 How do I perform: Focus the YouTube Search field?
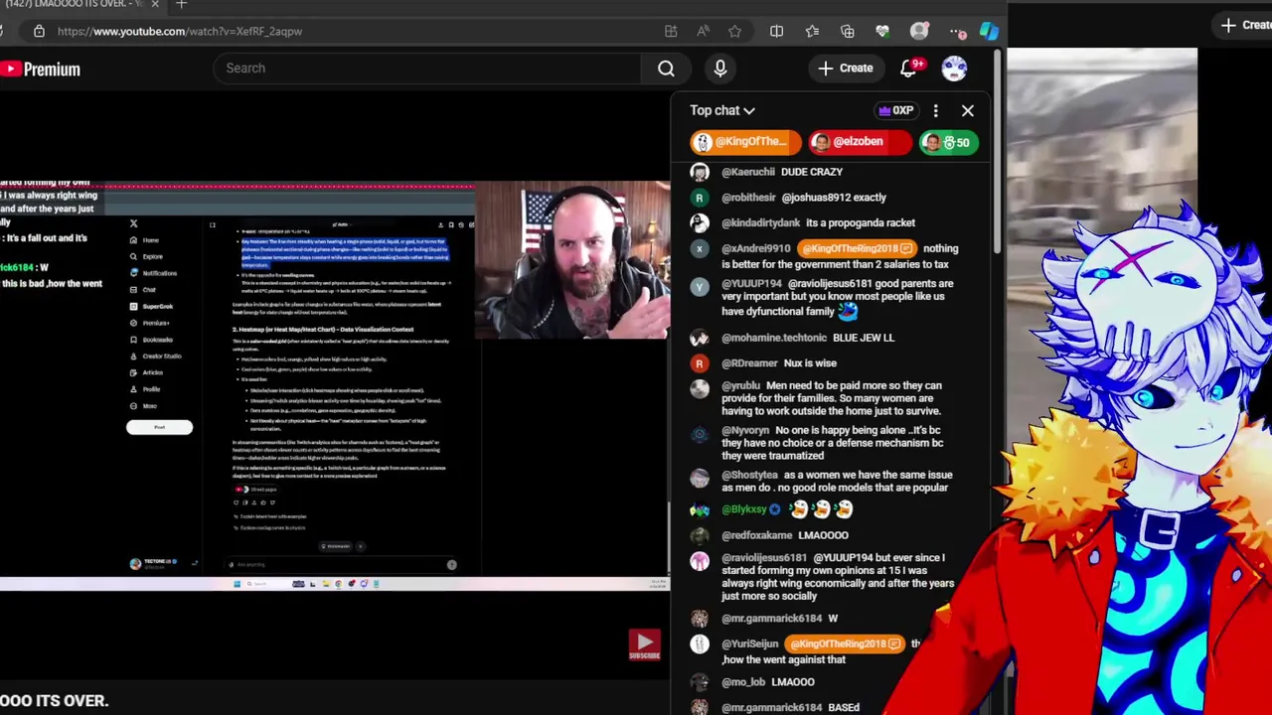point(427,69)
